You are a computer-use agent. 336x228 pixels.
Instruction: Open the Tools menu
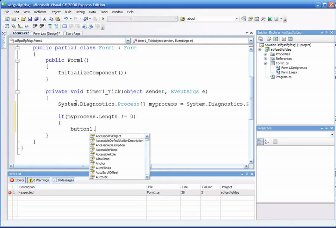[104, 12]
